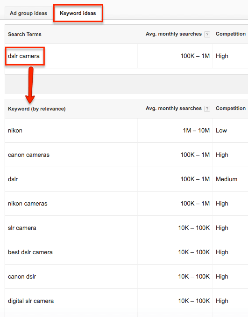Click 100K – 1M value in nikon cameras row

point(195,204)
